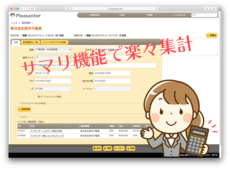Check 新バージョンとして保存 checkbox
Image resolution: width=230 pixels, height=169 pixels.
click(36, 96)
